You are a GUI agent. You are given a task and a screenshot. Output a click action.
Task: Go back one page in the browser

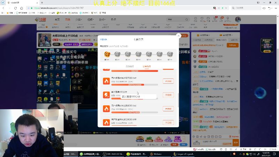pos(3,8)
